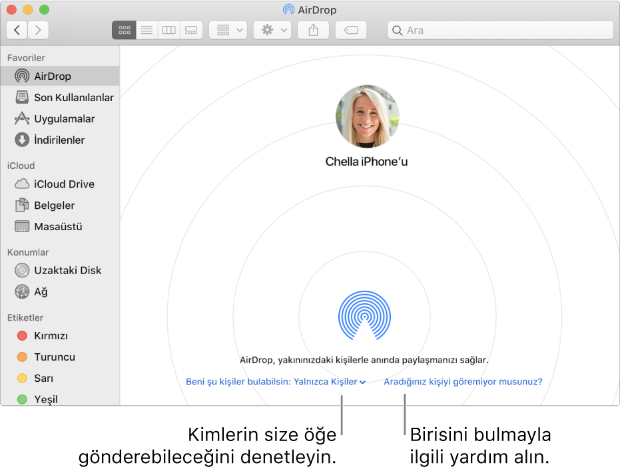Click the green zoom window button
This screenshot has width=620, height=469.
click(x=44, y=9)
